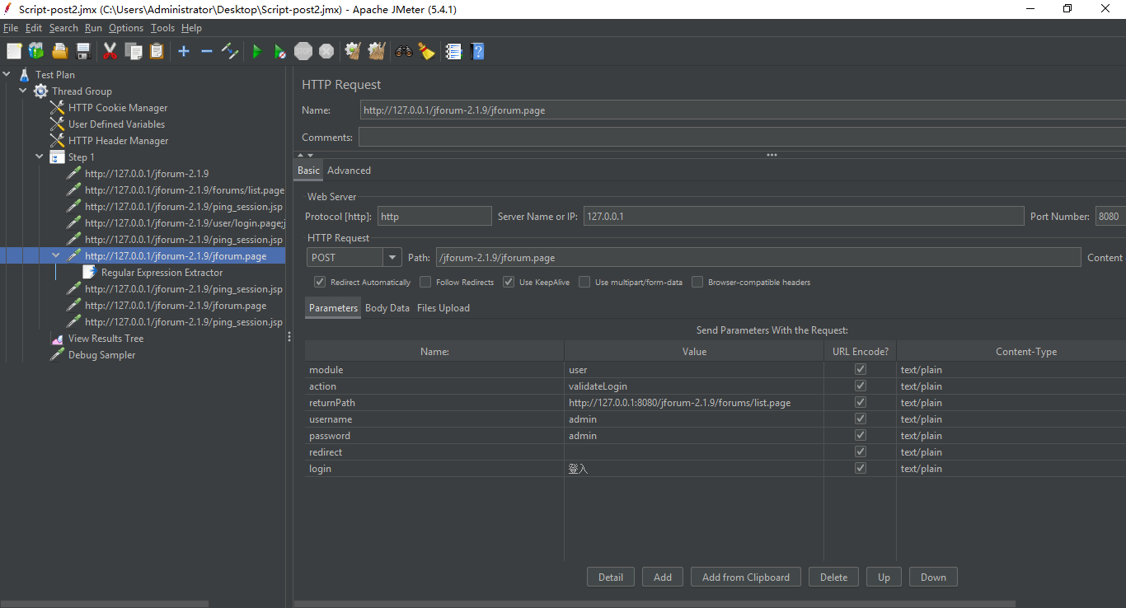The height and width of the screenshot is (608, 1126).
Task: Start the test with green play icon
Action: [257, 51]
